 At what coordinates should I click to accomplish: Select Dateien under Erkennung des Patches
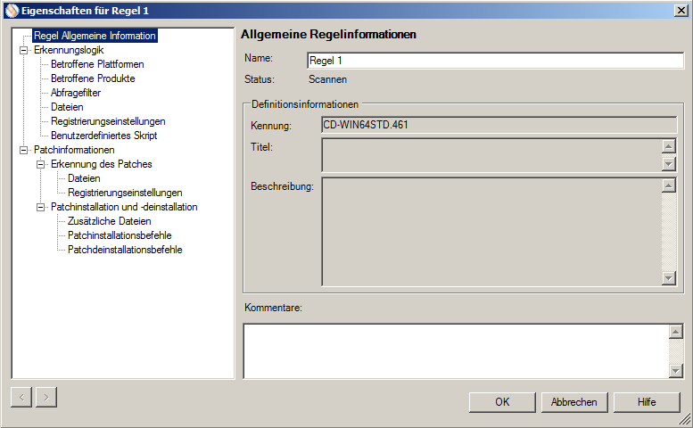point(84,178)
